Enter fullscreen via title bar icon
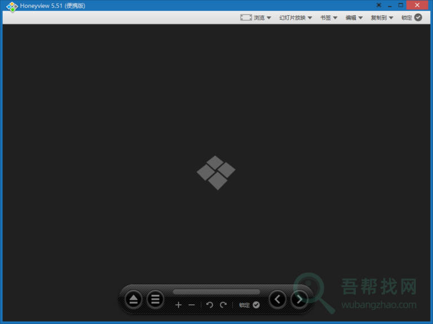Viewport: 433px width, 324px height. coord(379,5)
